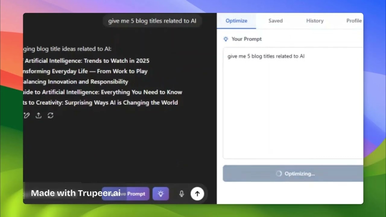Image resolution: width=386 pixels, height=217 pixels.
Task: Share the response using the upload icon
Action: [38, 115]
